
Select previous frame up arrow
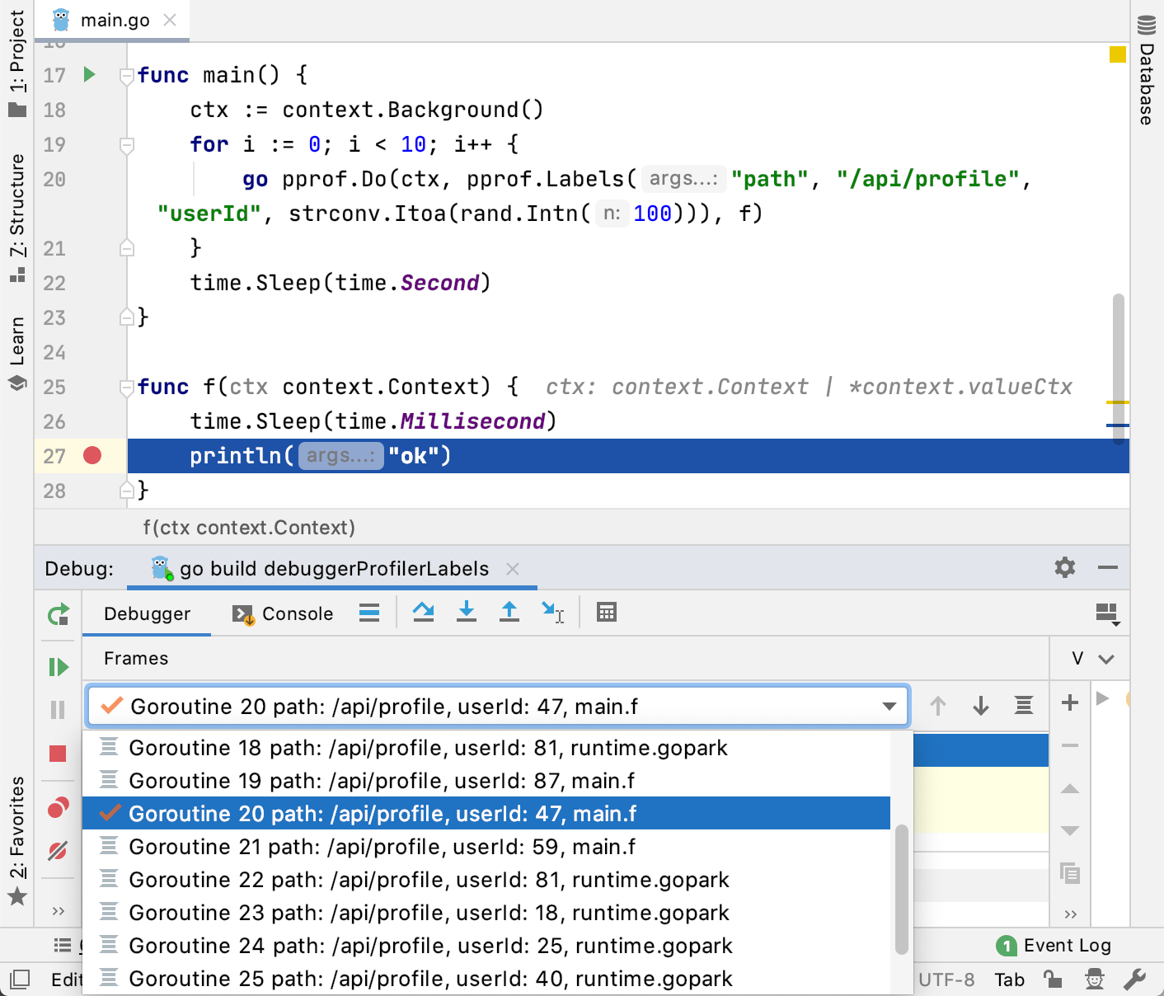point(938,706)
